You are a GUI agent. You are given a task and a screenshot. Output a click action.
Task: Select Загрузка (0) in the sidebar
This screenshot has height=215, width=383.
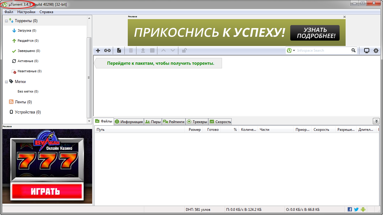[x=27, y=30]
